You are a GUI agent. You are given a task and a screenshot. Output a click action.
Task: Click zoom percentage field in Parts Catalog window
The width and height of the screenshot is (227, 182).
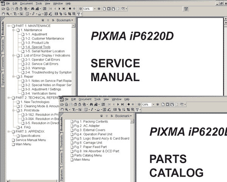[x=146, y=105]
